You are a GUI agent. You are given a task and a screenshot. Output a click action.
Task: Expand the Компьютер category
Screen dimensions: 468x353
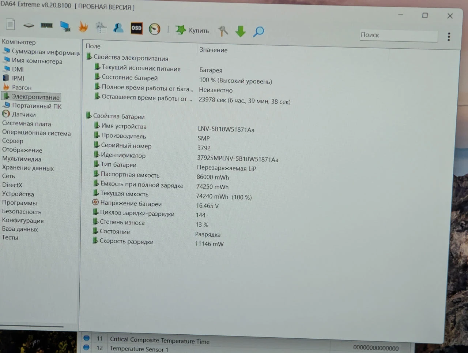point(19,42)
